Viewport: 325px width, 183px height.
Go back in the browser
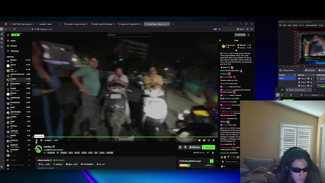pos(6,29)
